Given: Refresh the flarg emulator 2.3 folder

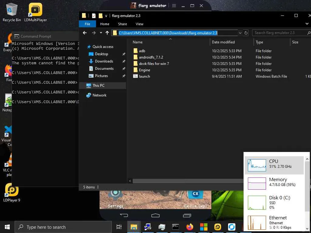Looking at the screenshot, I should [x=246, y=33].
